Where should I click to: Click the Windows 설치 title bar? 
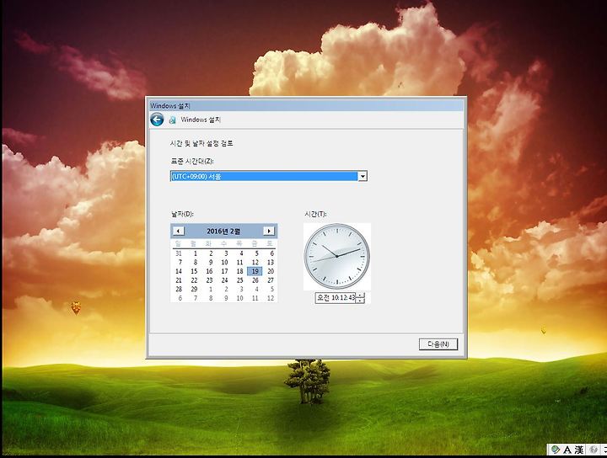(x=306, y=106)
